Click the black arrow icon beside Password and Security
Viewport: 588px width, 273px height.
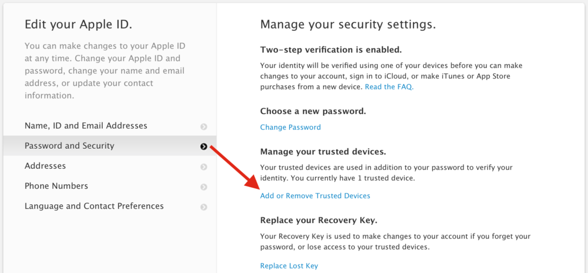point(204,147)
